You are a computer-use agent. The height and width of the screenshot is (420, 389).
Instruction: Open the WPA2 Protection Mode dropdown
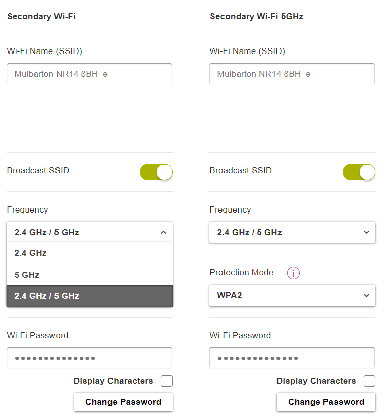[x=366, y=295]
